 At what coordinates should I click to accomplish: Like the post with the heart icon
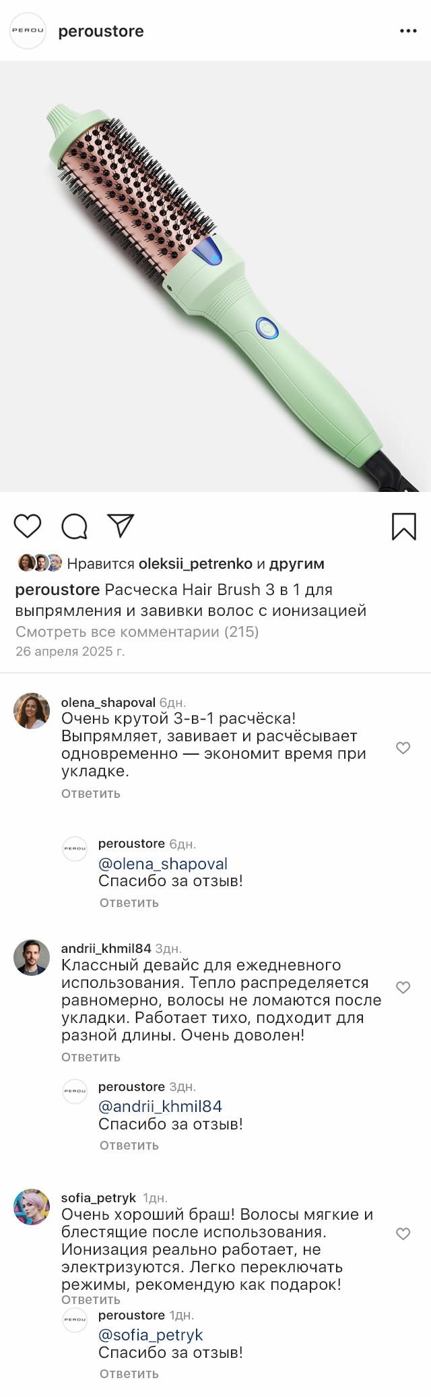(x=28, y=526)
